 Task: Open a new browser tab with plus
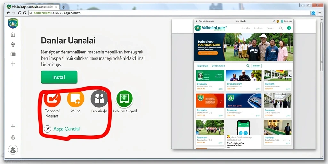tap(64, 7)
